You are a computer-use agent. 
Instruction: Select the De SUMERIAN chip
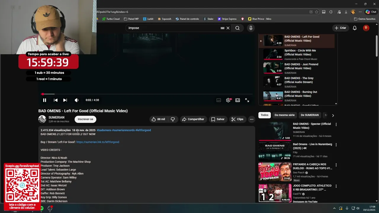point(310,115)
